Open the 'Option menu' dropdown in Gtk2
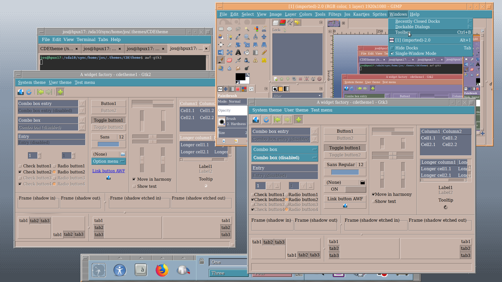 tap(109, 161)
